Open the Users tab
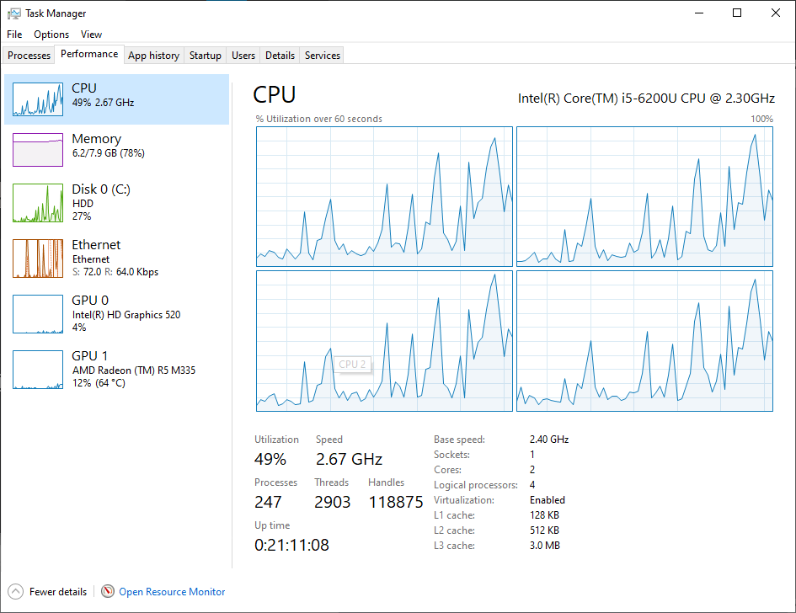This screenshot has height=613, width=796. point(243,56)
